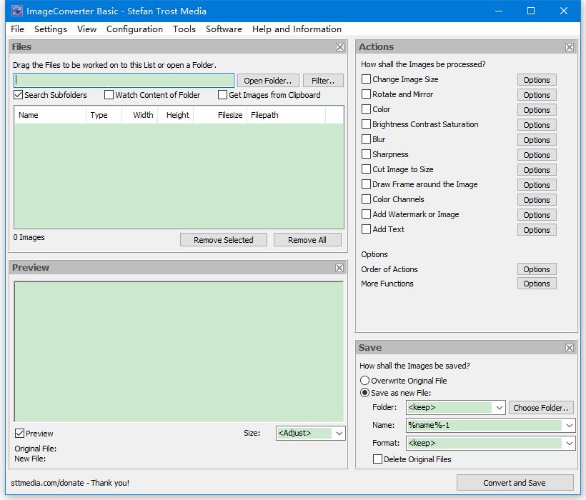Click the folder path input field

[124, 80]
